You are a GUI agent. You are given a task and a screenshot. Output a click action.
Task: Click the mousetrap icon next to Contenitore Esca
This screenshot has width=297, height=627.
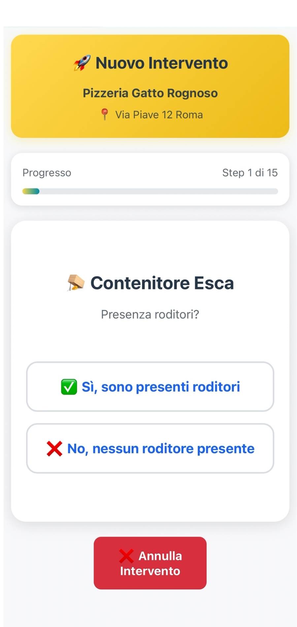point(76,283)
